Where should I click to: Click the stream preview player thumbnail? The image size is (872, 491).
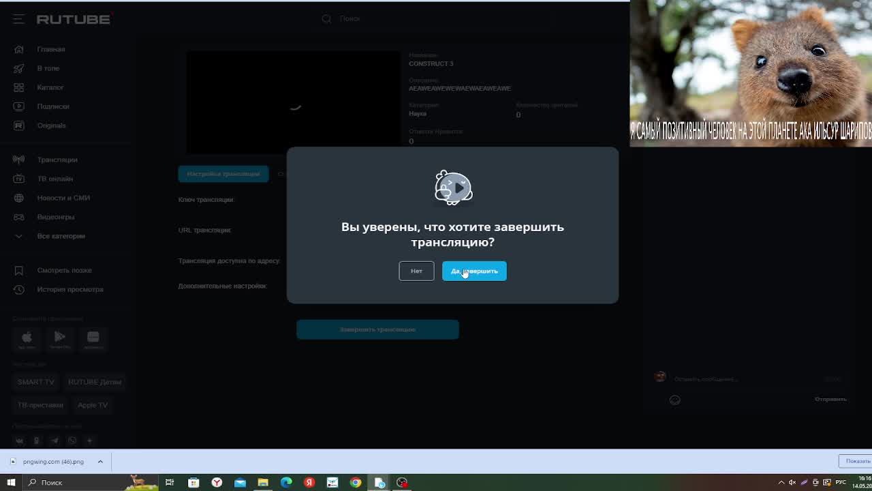[294, 102]
